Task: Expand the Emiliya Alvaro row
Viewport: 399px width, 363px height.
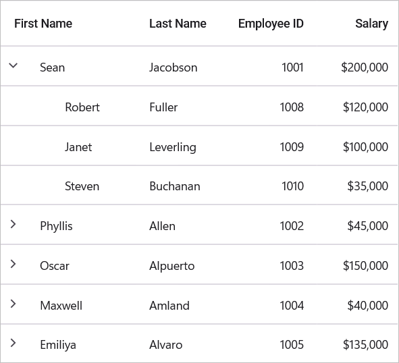Action: pos(14,343)
